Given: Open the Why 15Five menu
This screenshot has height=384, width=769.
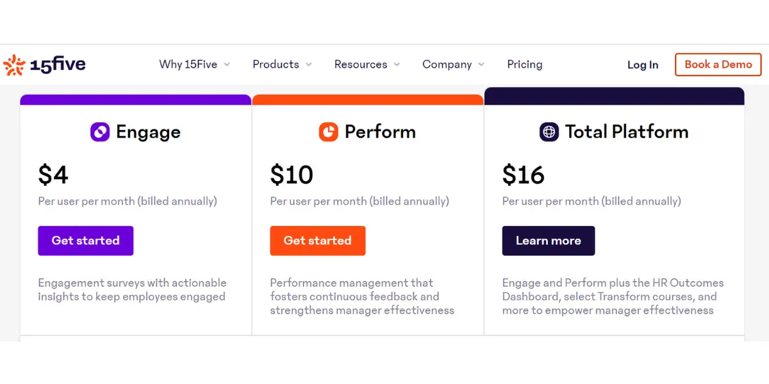Looking at the screenshot, I should point(188,65).
